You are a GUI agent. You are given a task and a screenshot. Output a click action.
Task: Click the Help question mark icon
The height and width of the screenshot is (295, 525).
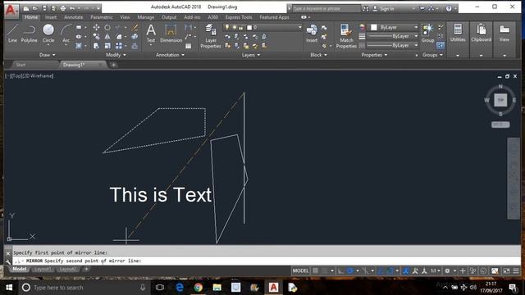tap(449, 8)
